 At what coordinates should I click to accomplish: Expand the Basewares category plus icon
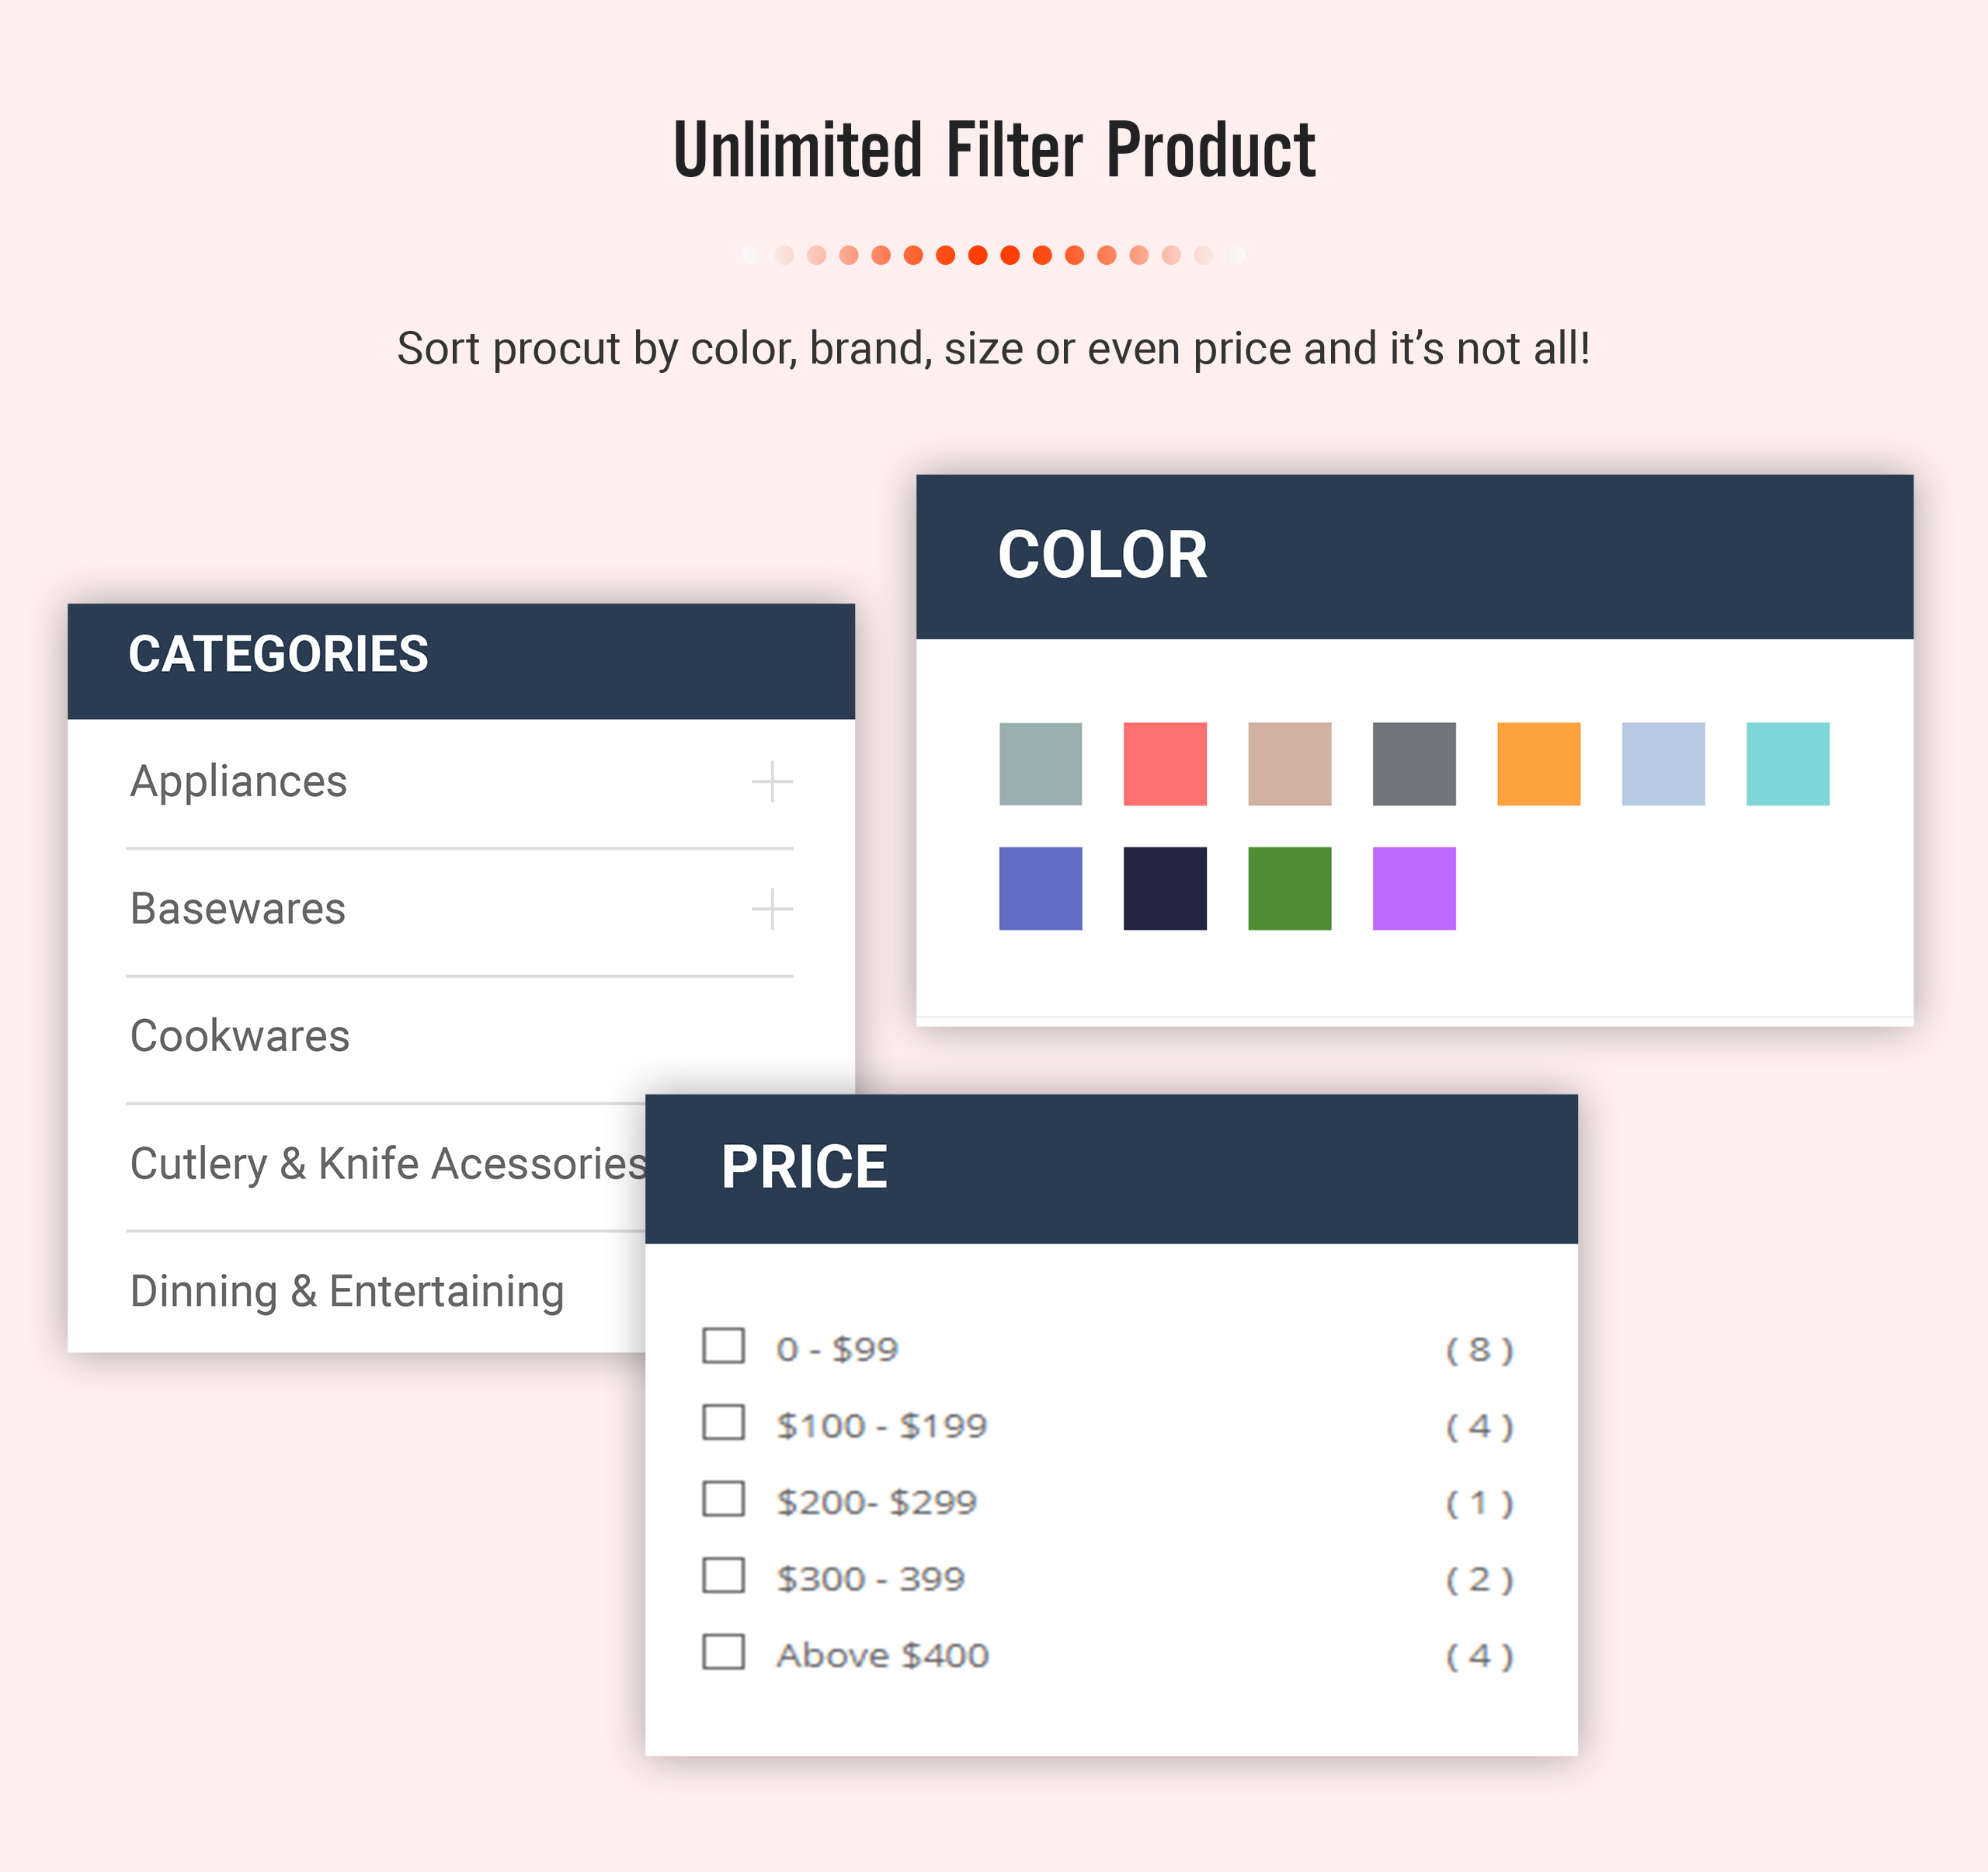pos(772,909)
